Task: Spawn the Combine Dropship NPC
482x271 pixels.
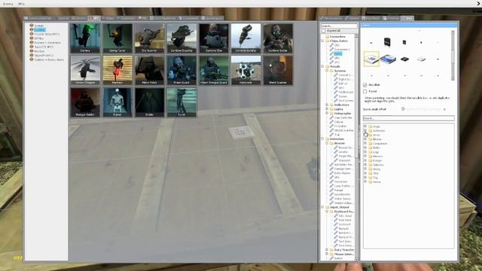Action: pyautogui.click(x=182, y=38)
